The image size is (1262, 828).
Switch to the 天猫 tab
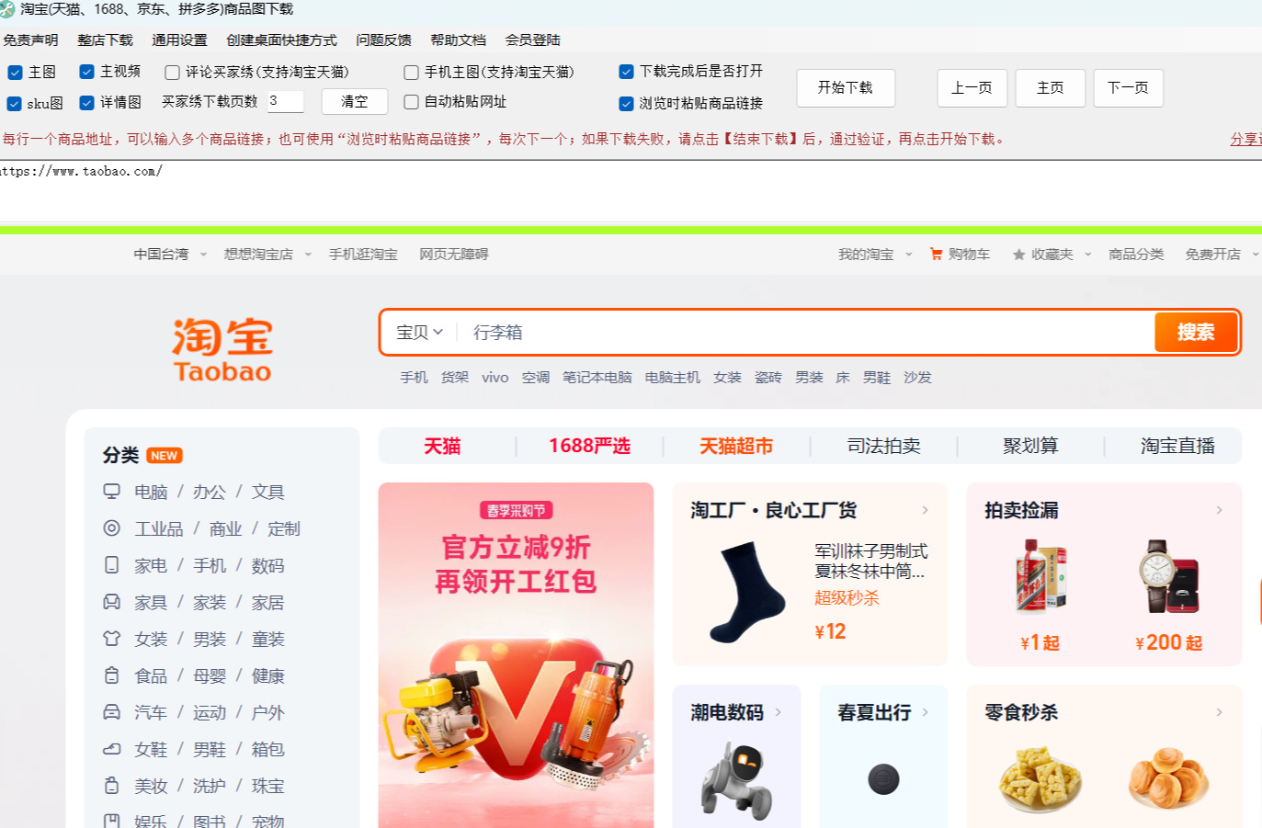pos(442,446)
